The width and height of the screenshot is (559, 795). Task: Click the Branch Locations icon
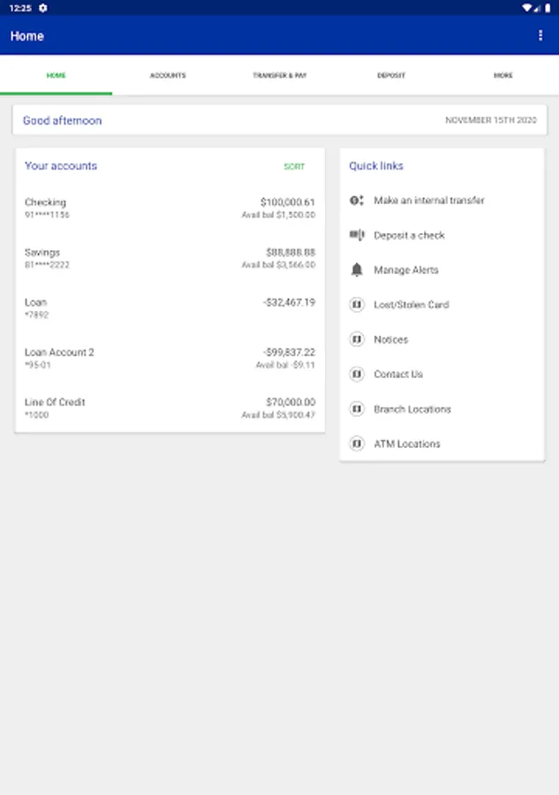(x=357, y=409)
